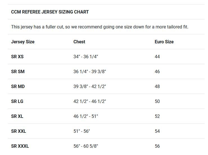Click the CCM Referee Jersey Sizing Chart heading
Image resolution: width=208 pixels, height=155 pixels.
click(50, 12)
